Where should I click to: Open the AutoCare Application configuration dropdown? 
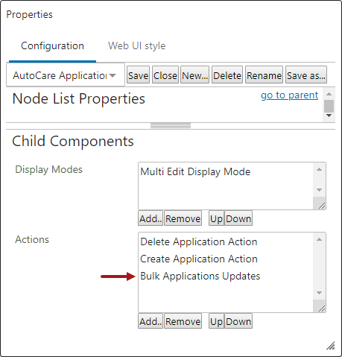point(66,75)
